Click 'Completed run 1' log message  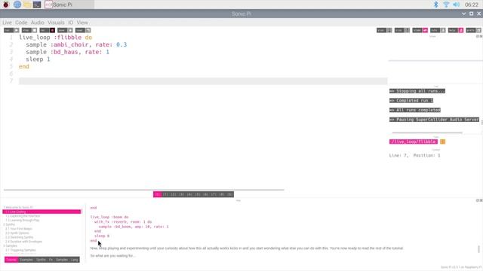click(411, 100)
